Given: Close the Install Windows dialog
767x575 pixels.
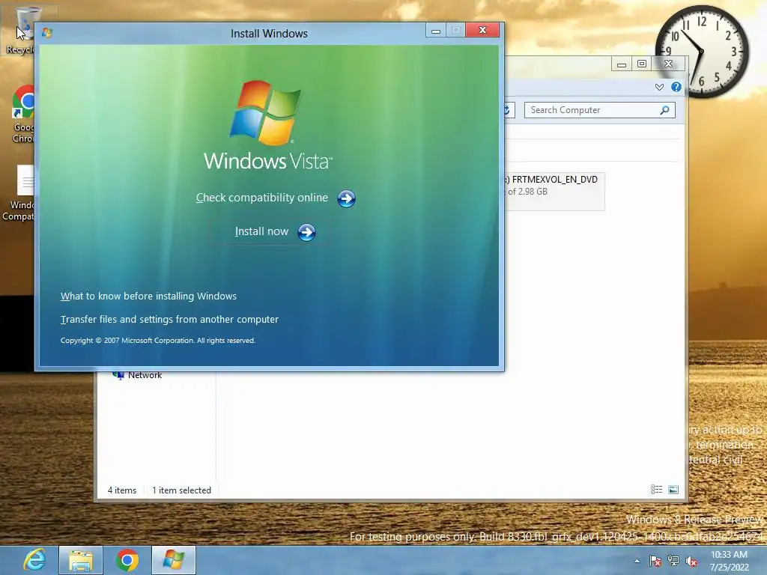Looking at the screenshot, I should point(482,30).
